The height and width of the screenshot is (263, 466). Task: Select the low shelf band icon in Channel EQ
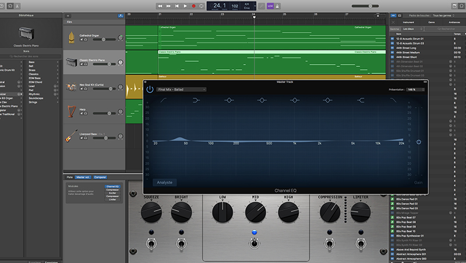196,100
